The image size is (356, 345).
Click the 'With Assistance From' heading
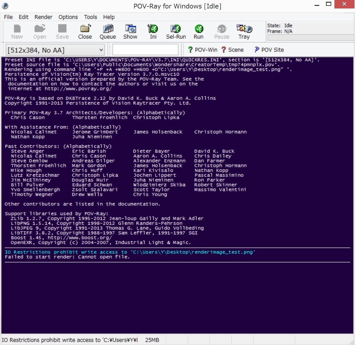click(x=63, y=127)
